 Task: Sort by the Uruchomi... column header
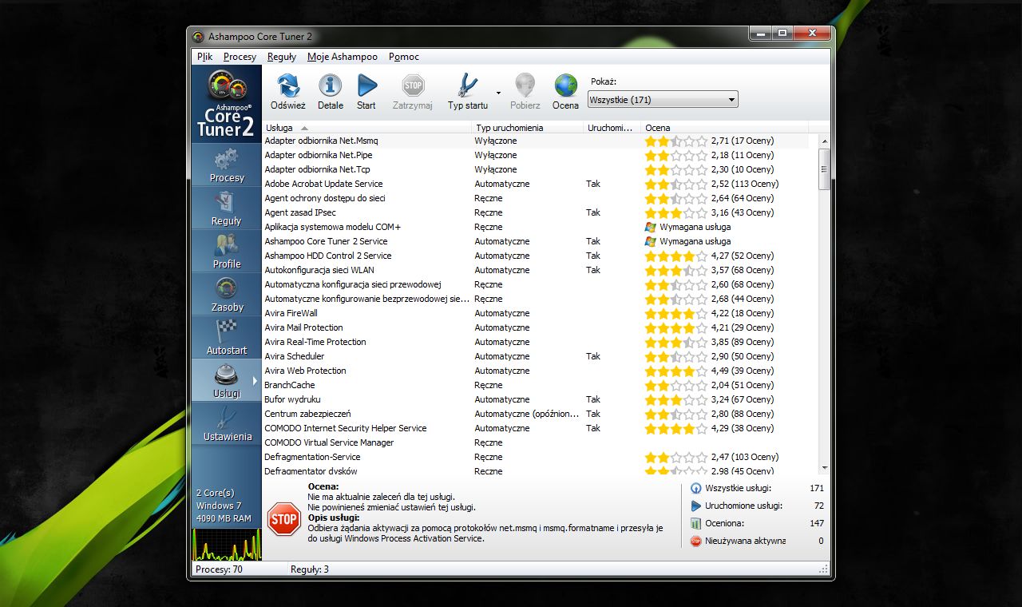pos(612,128)
